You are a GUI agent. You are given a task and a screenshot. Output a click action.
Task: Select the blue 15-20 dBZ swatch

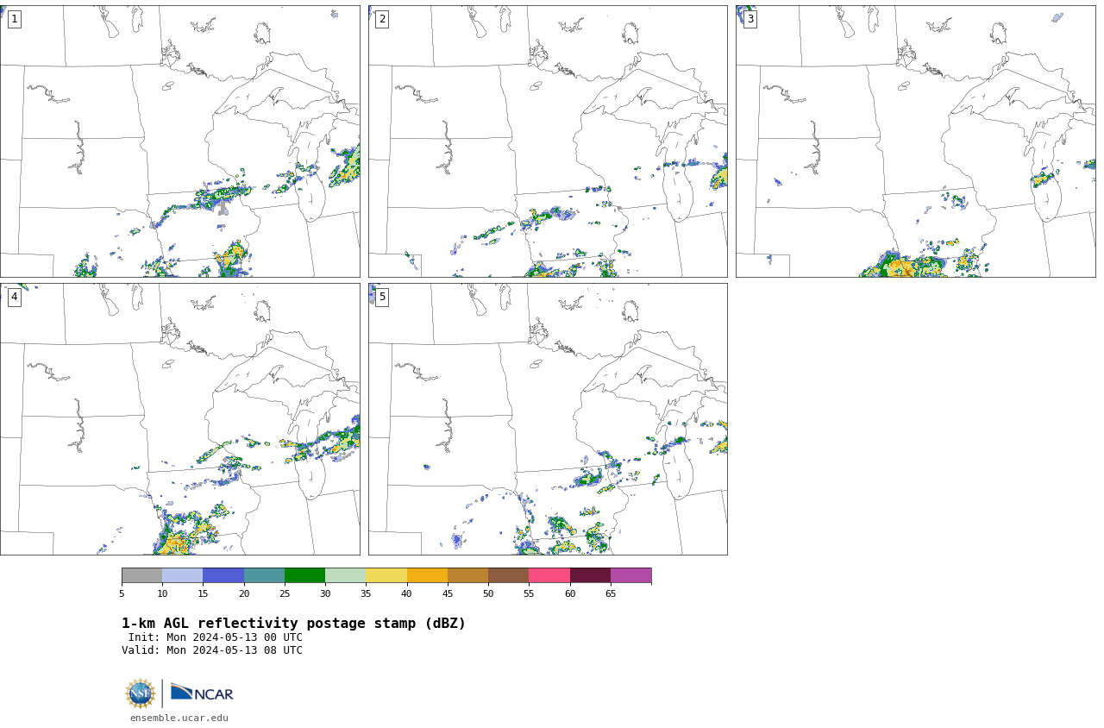pos(223,575)
